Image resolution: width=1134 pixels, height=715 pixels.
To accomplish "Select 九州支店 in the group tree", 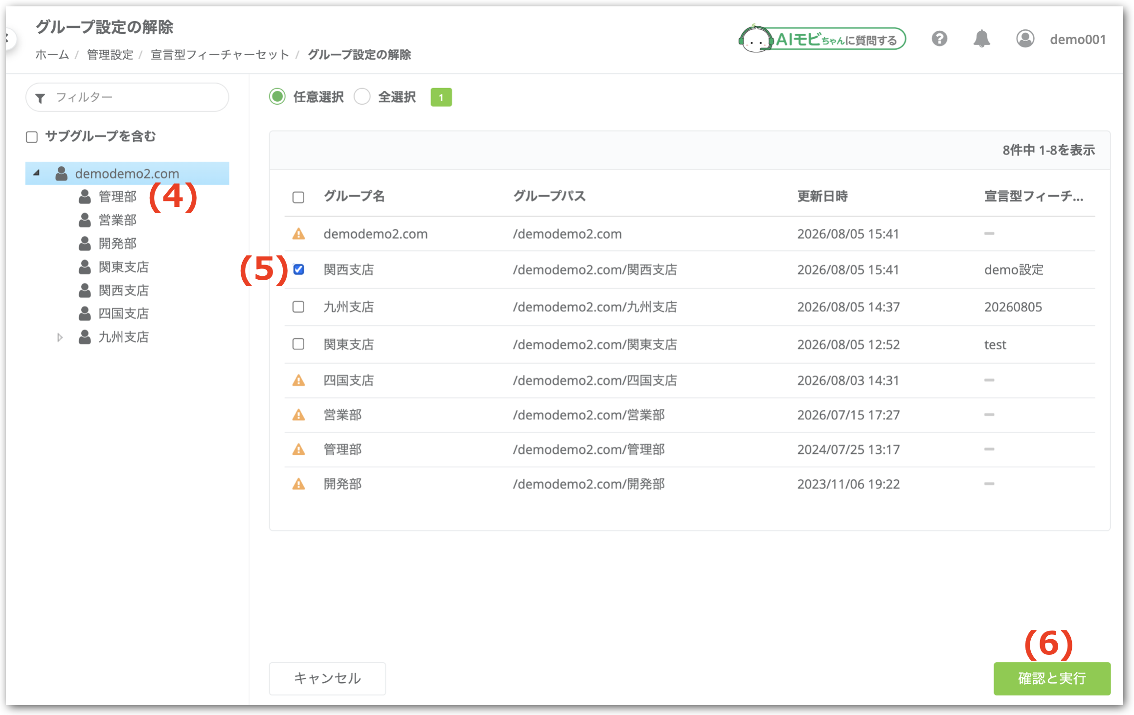I will (124, 337).
